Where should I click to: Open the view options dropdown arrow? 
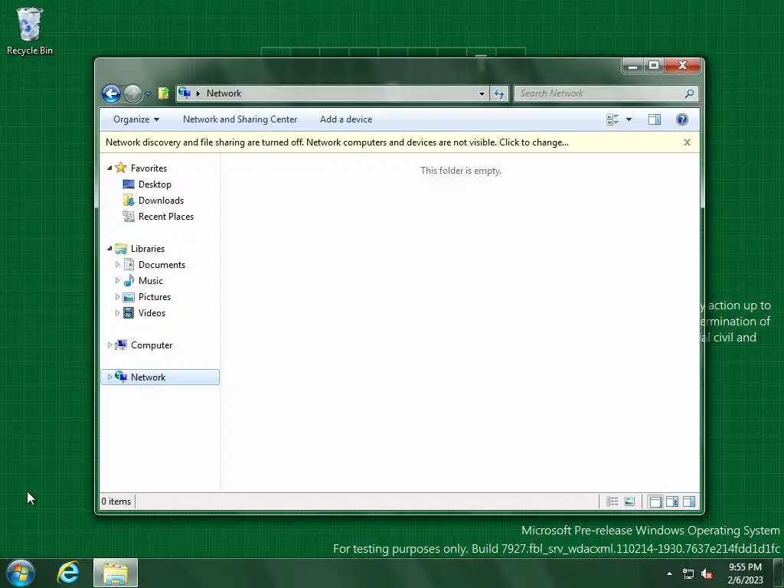click(x=629, y=119)
